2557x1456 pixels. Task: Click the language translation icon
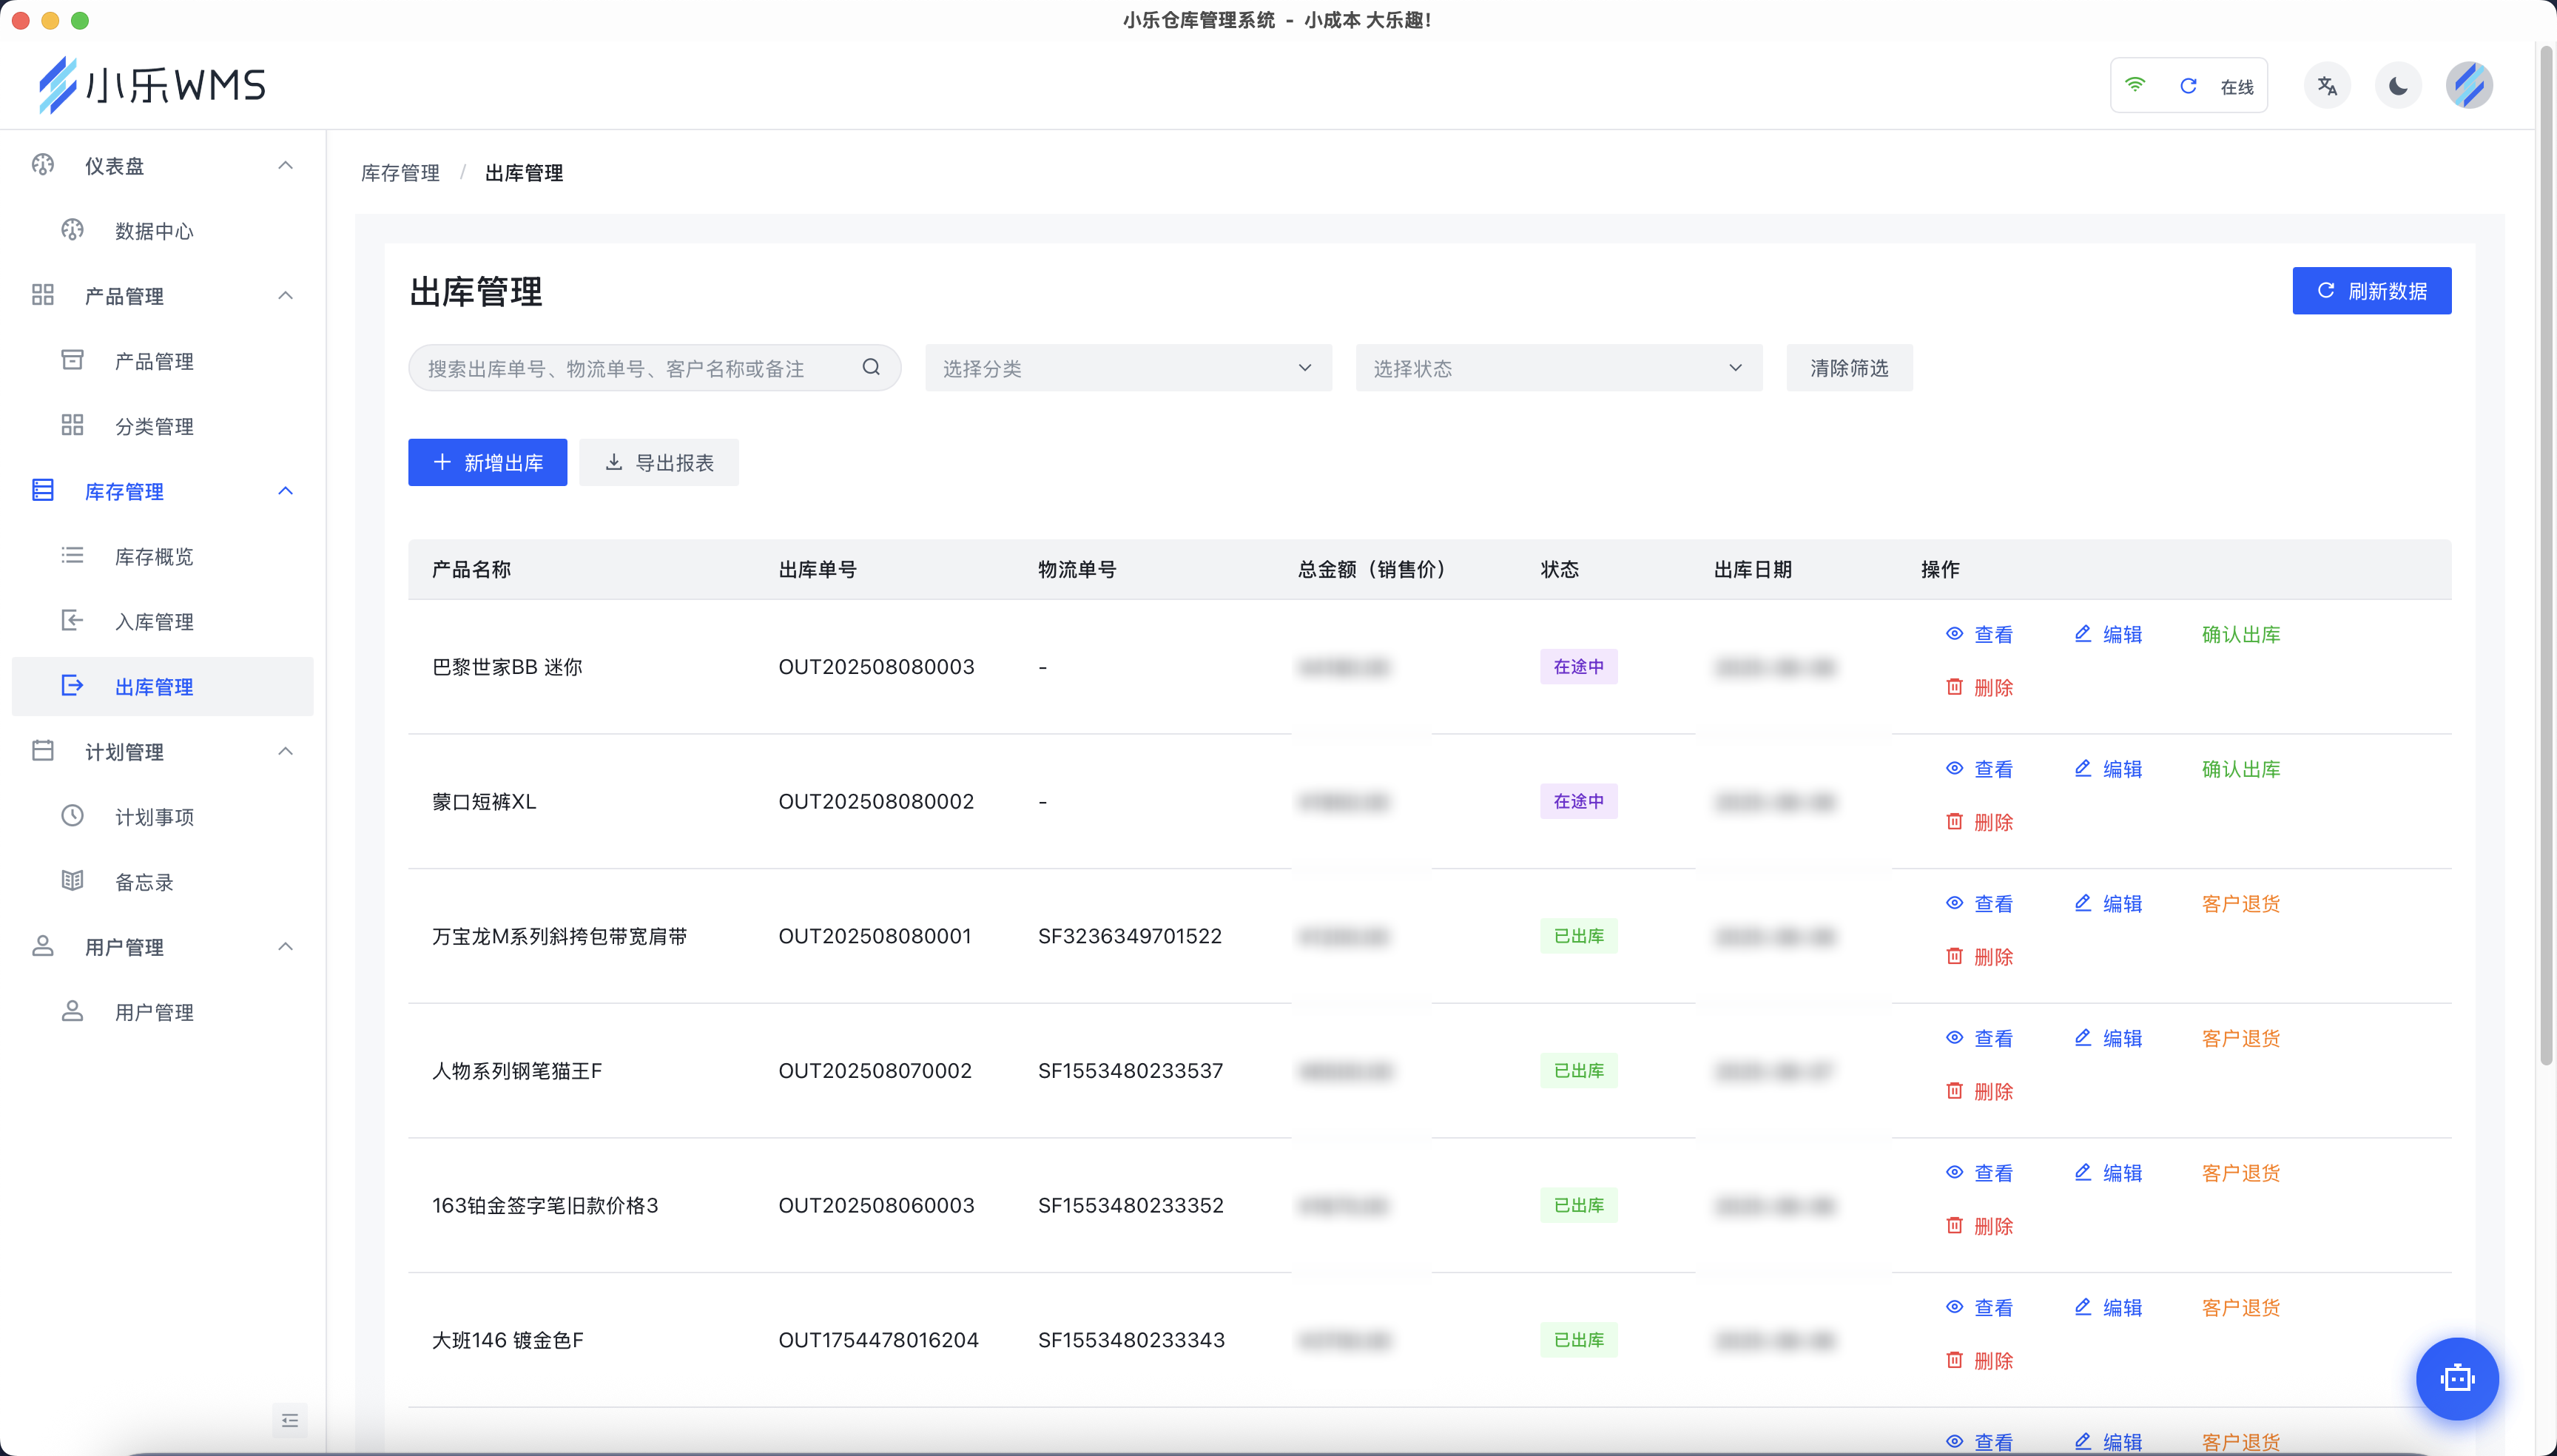[x=2326, y=86]
